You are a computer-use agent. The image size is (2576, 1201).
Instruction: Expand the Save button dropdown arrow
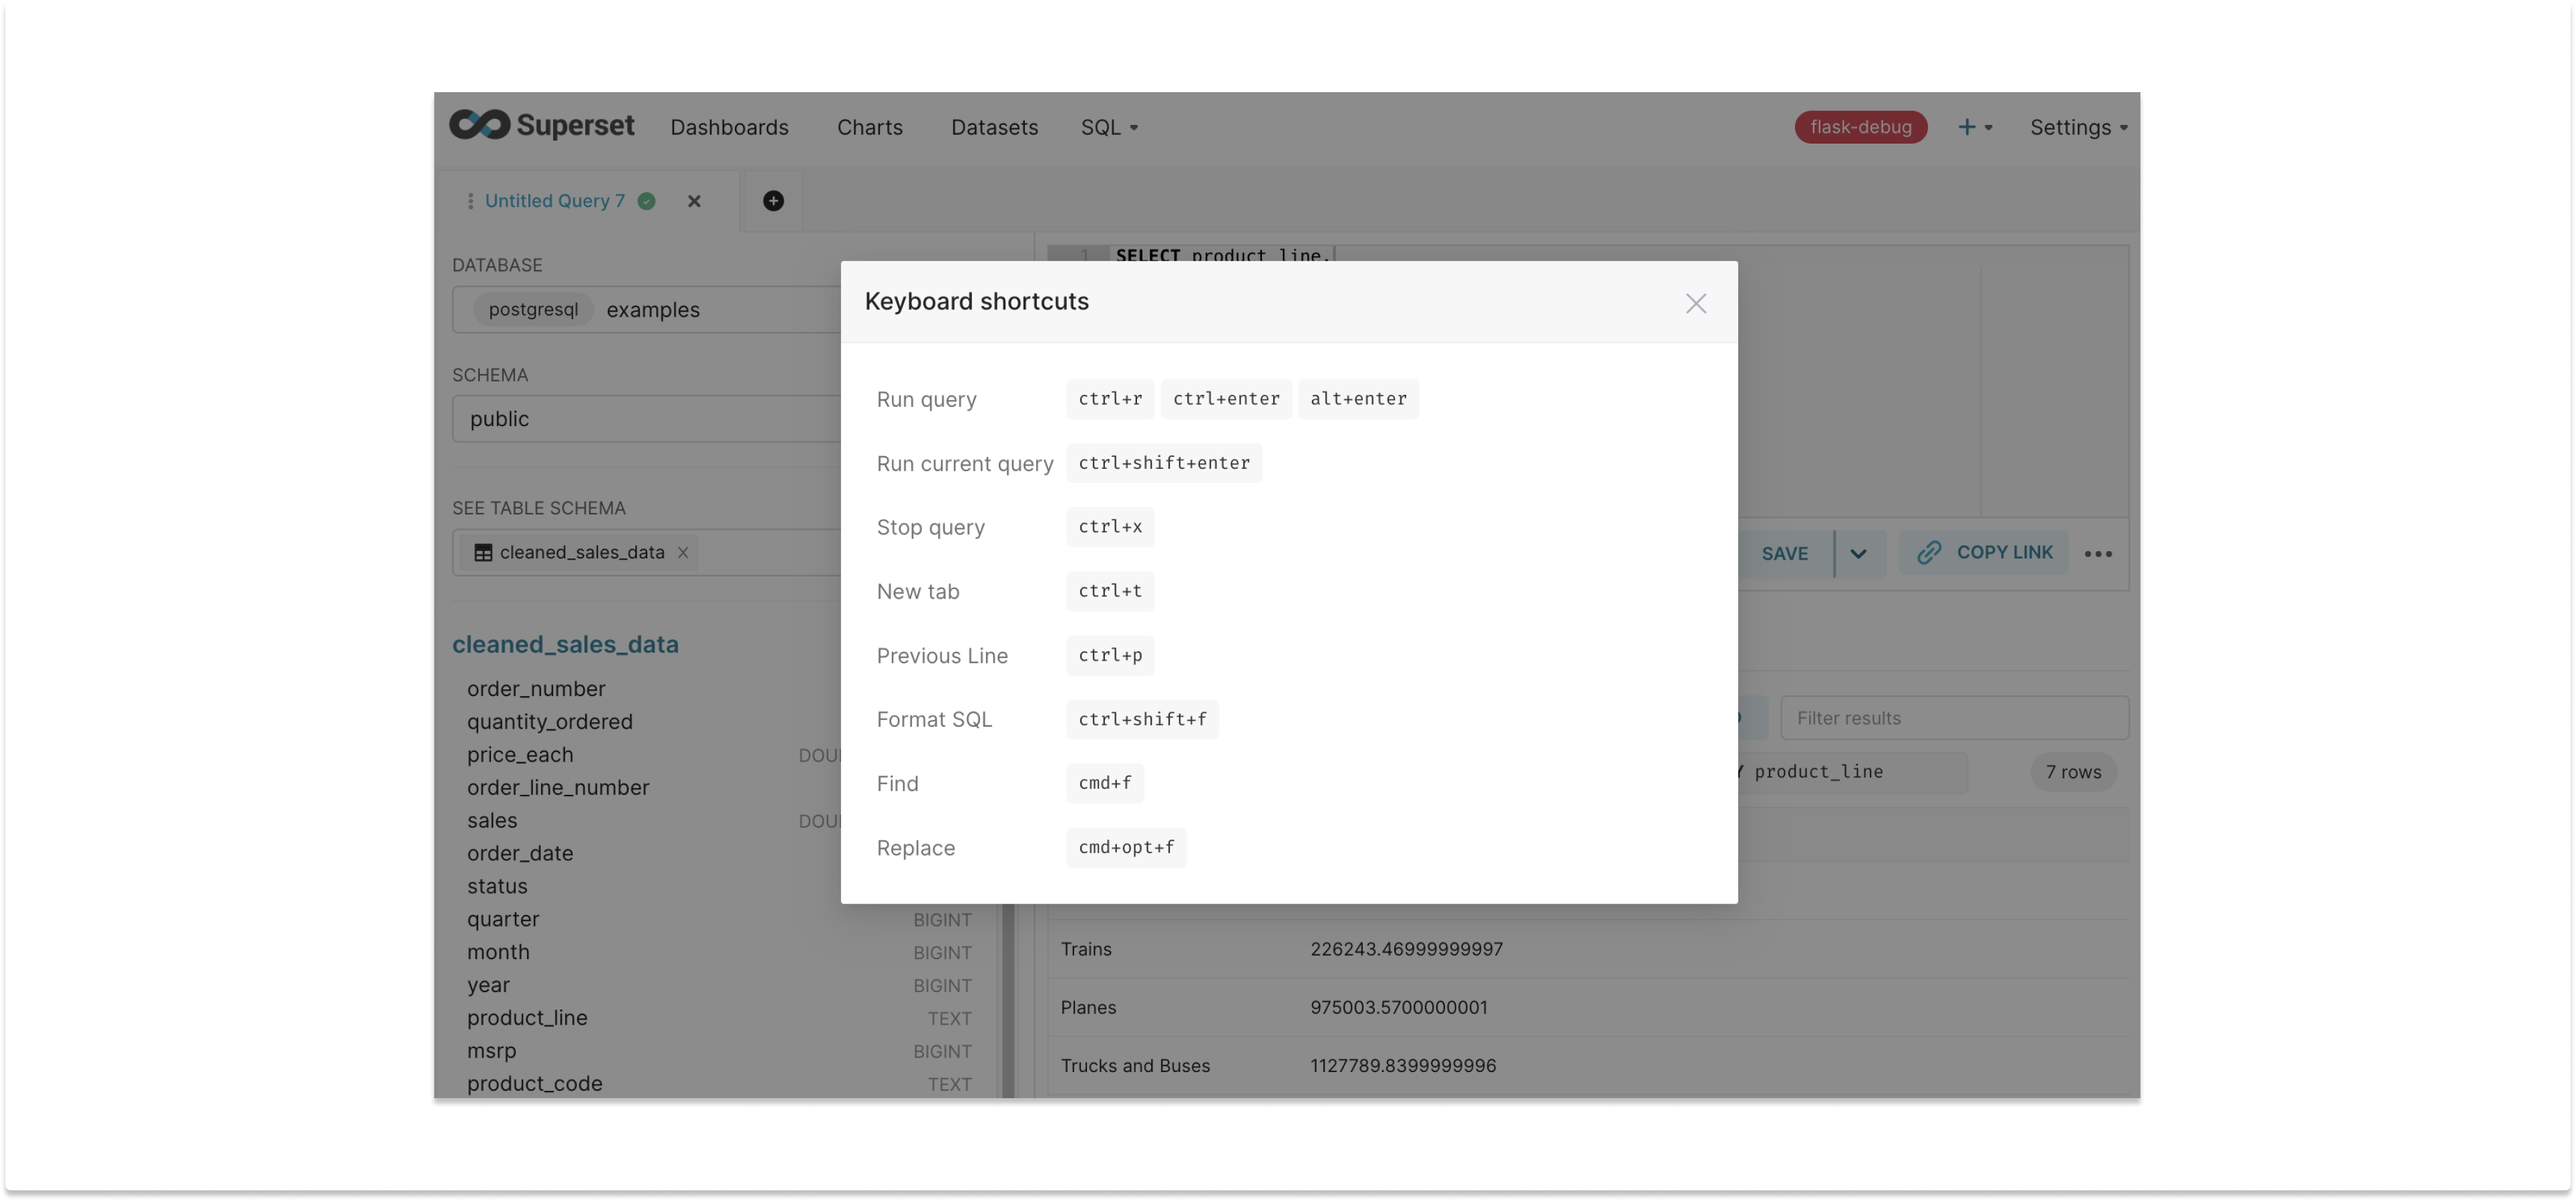pyautogui.click(x=1858, y=554)
